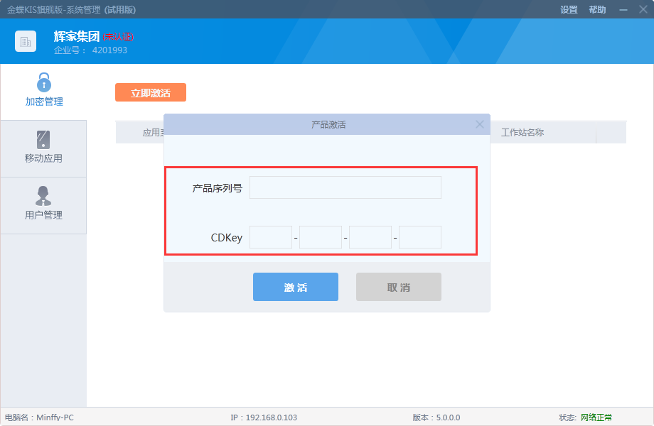Click the gray 取消 button
Viewport: 654px width, 426px height.
(398, 287)
